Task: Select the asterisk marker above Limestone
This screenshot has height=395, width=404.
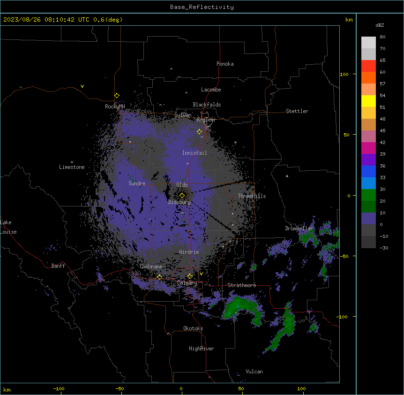Action: click(72, 162)
